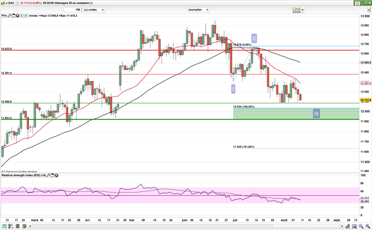
Task: Select the green horizontal line at 12 085,8
Action: (181, 103)
